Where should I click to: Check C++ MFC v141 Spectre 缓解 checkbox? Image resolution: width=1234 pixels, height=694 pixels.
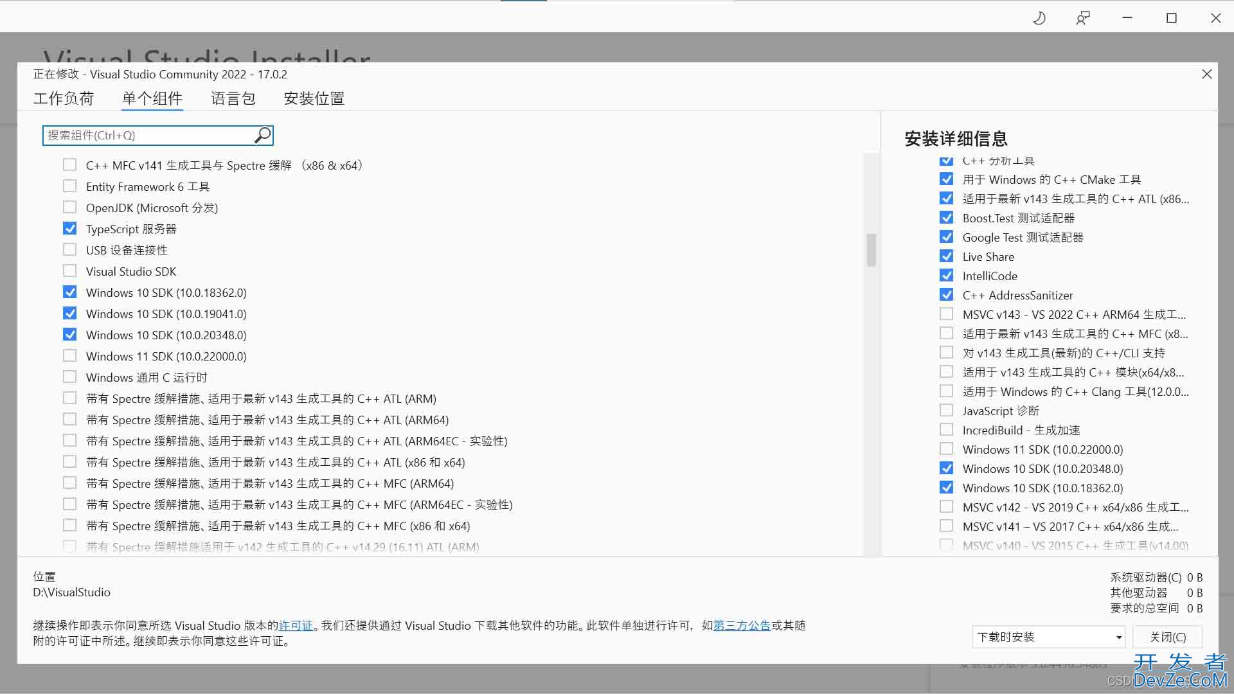coord(69,165)
